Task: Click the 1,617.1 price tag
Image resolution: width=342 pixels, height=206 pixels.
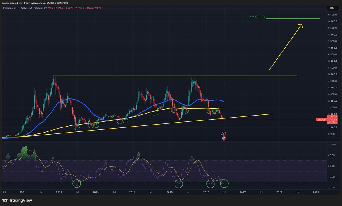Action: (x=333, y=116)
